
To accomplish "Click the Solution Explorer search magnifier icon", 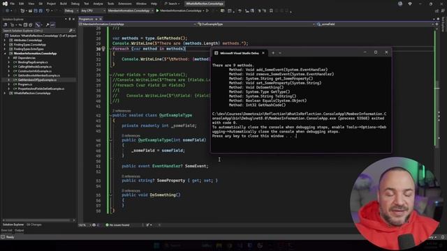I will coord(71,31).
